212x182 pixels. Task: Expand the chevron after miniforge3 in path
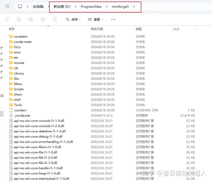tap(134, 7)
